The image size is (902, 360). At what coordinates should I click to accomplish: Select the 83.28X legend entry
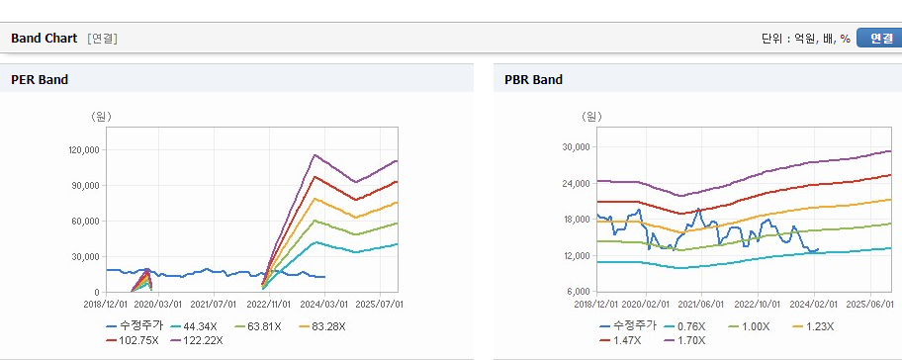(322, 326)
